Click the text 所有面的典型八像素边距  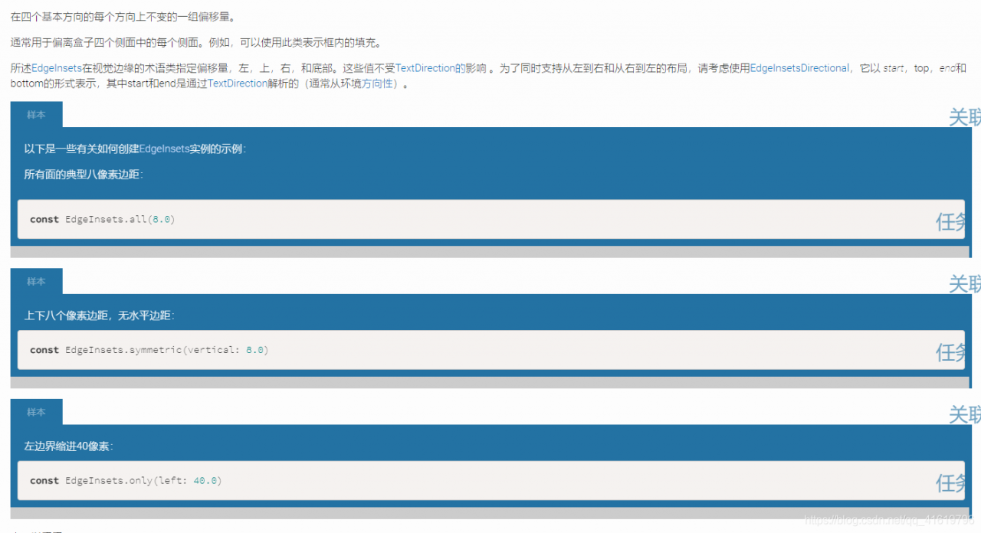(83, 175)
